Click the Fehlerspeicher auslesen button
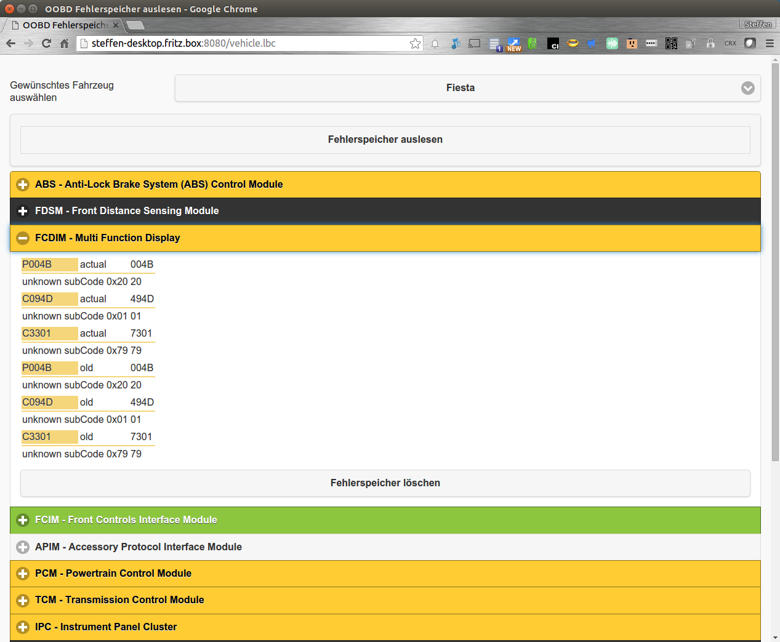This screenshot has width=780, height=642. (385, 140)
